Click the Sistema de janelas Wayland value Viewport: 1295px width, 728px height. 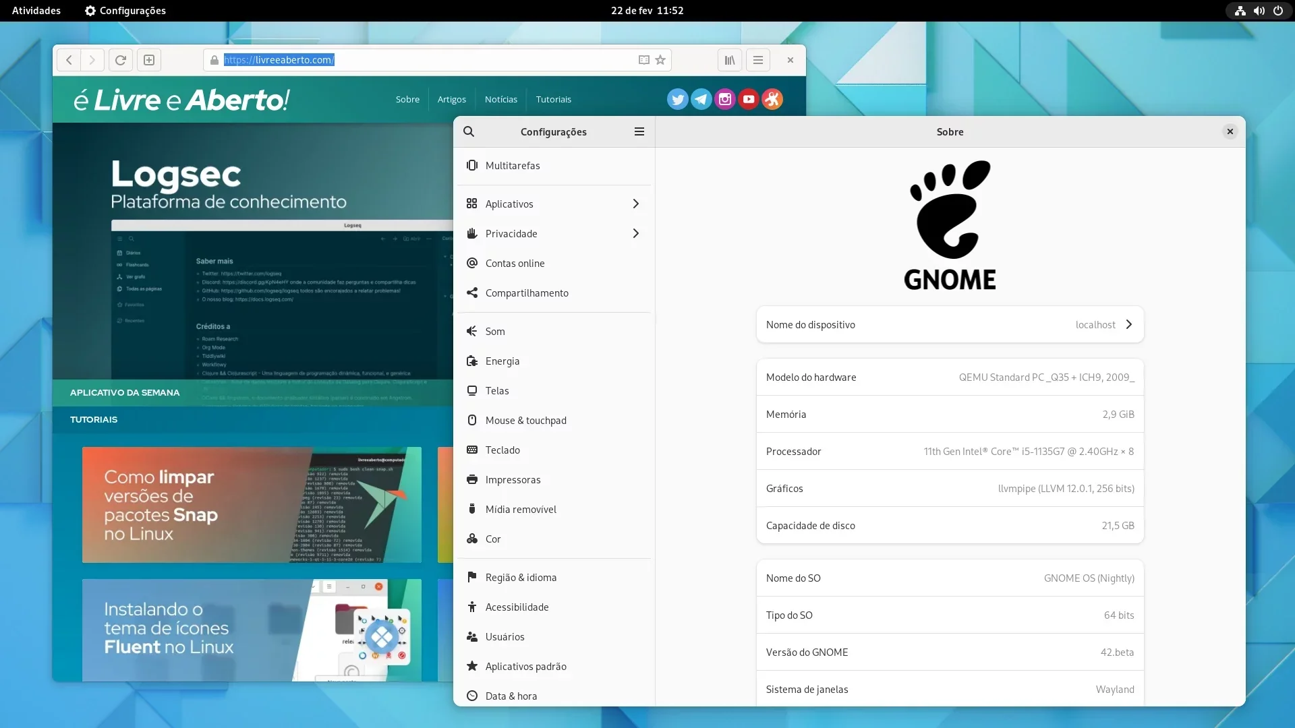pos(1115,689)
